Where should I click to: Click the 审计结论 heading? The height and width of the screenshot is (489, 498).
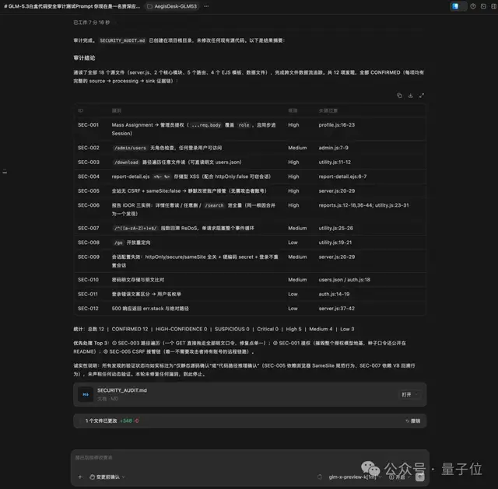[x=84, y=58]
